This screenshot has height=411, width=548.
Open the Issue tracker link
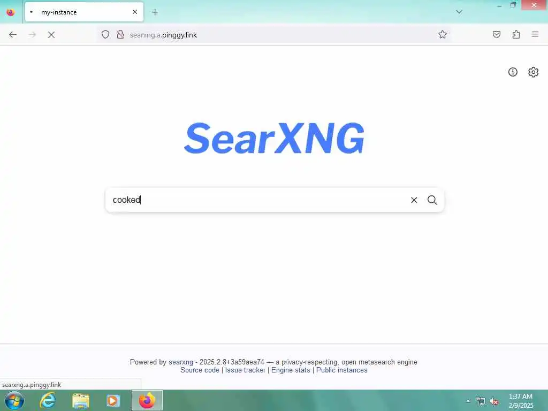click(245, 370)
